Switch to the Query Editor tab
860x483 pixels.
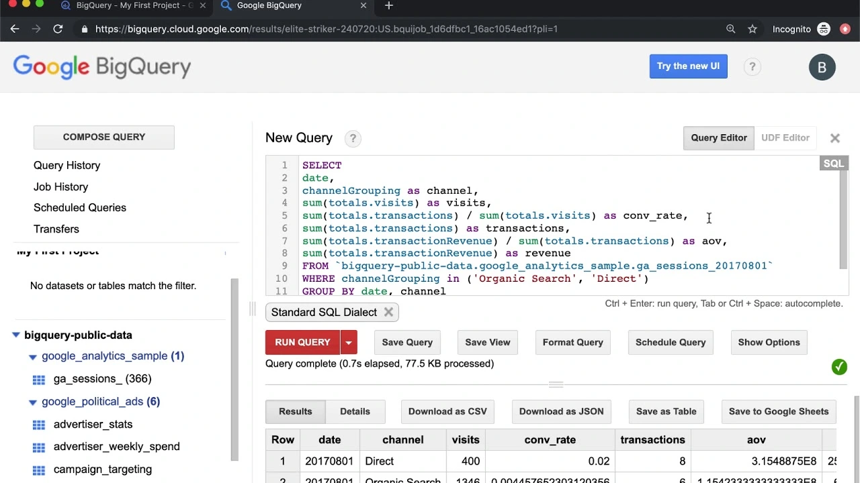click(719, 138)
